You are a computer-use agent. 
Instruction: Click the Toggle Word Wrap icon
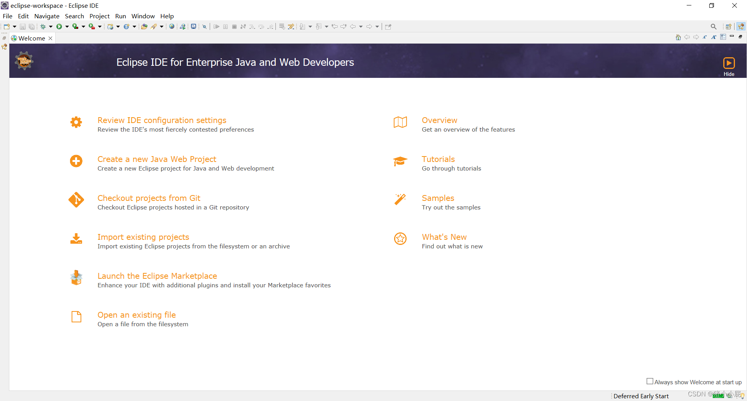(282, 26)
